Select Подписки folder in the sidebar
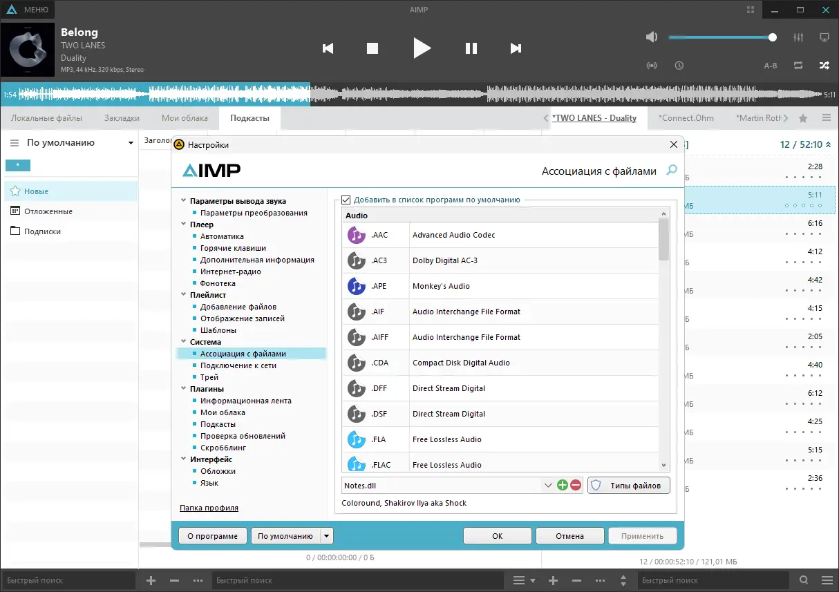This screenshot has height=592, width=839. tap(70, 231)
